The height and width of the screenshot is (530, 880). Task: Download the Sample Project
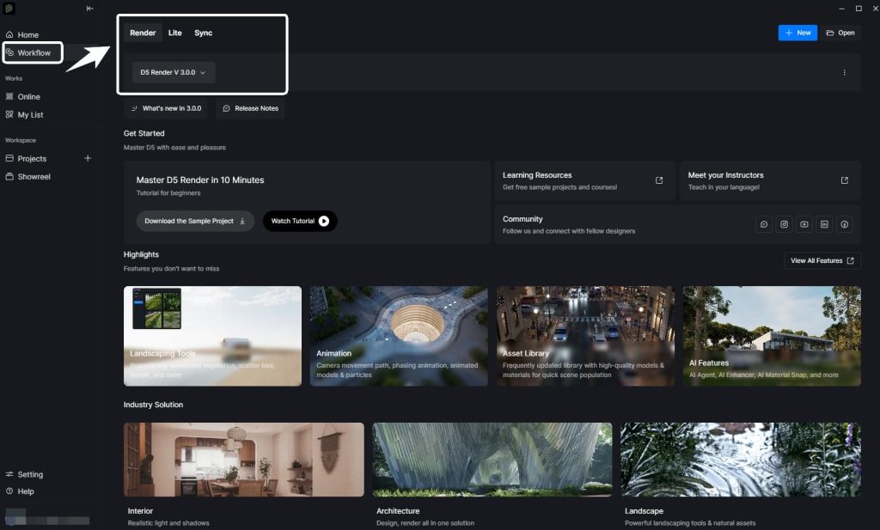pos(195,221)
